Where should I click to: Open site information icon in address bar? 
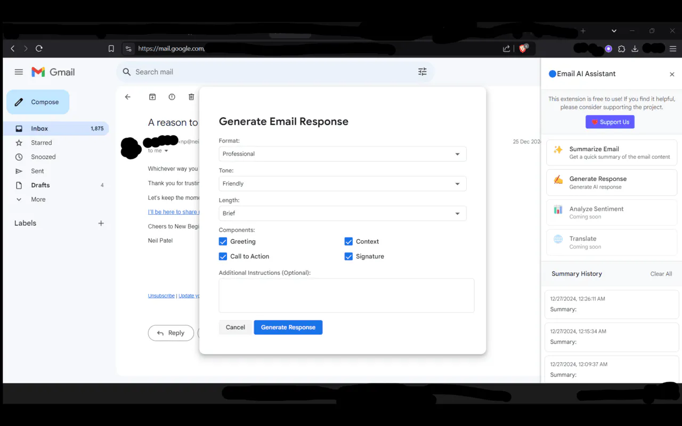(x=128, y=48)
